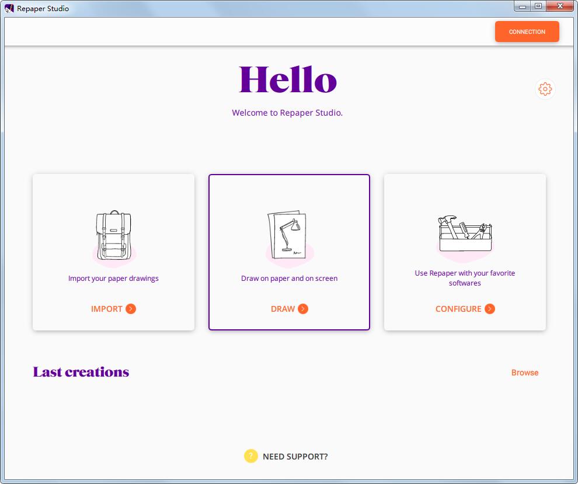Click the Repaper Studio app icon in title bar
This screenshot has height=484, width=578.
9,8
